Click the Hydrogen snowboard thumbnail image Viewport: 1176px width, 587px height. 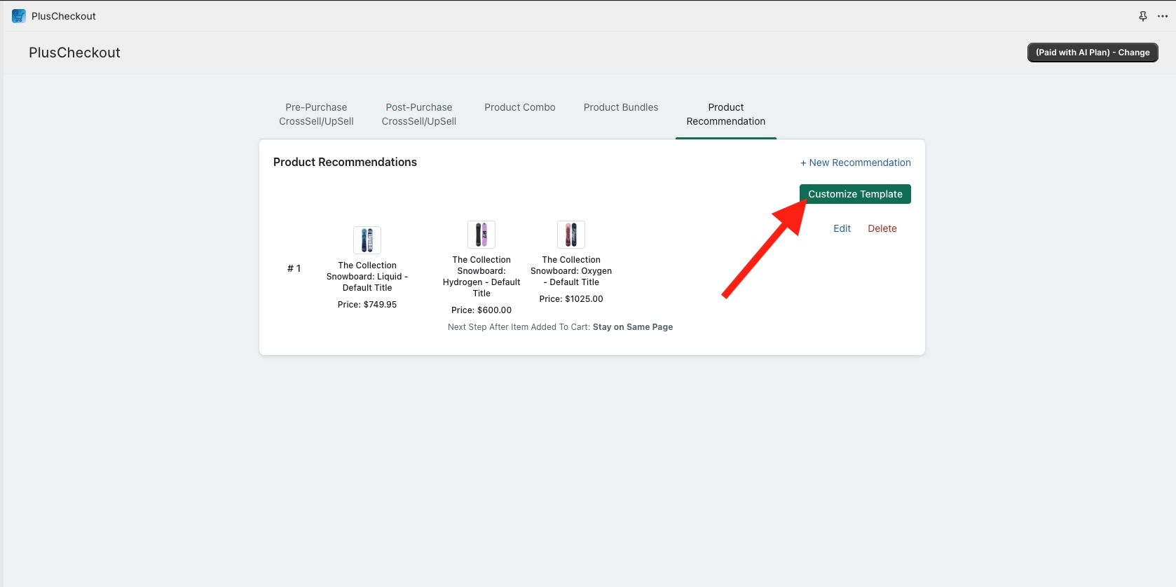(481, 235)
